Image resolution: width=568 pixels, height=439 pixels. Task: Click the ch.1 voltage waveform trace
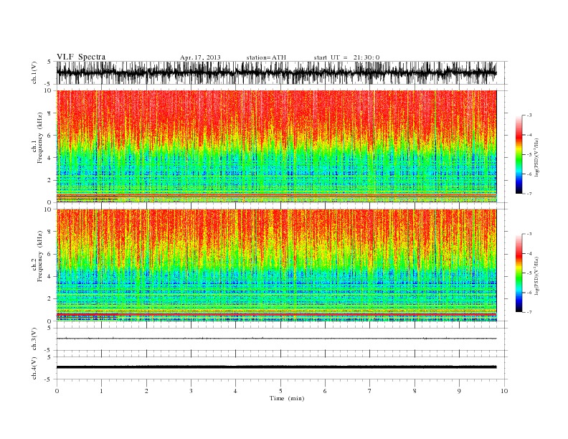click(x=276, y=72)
